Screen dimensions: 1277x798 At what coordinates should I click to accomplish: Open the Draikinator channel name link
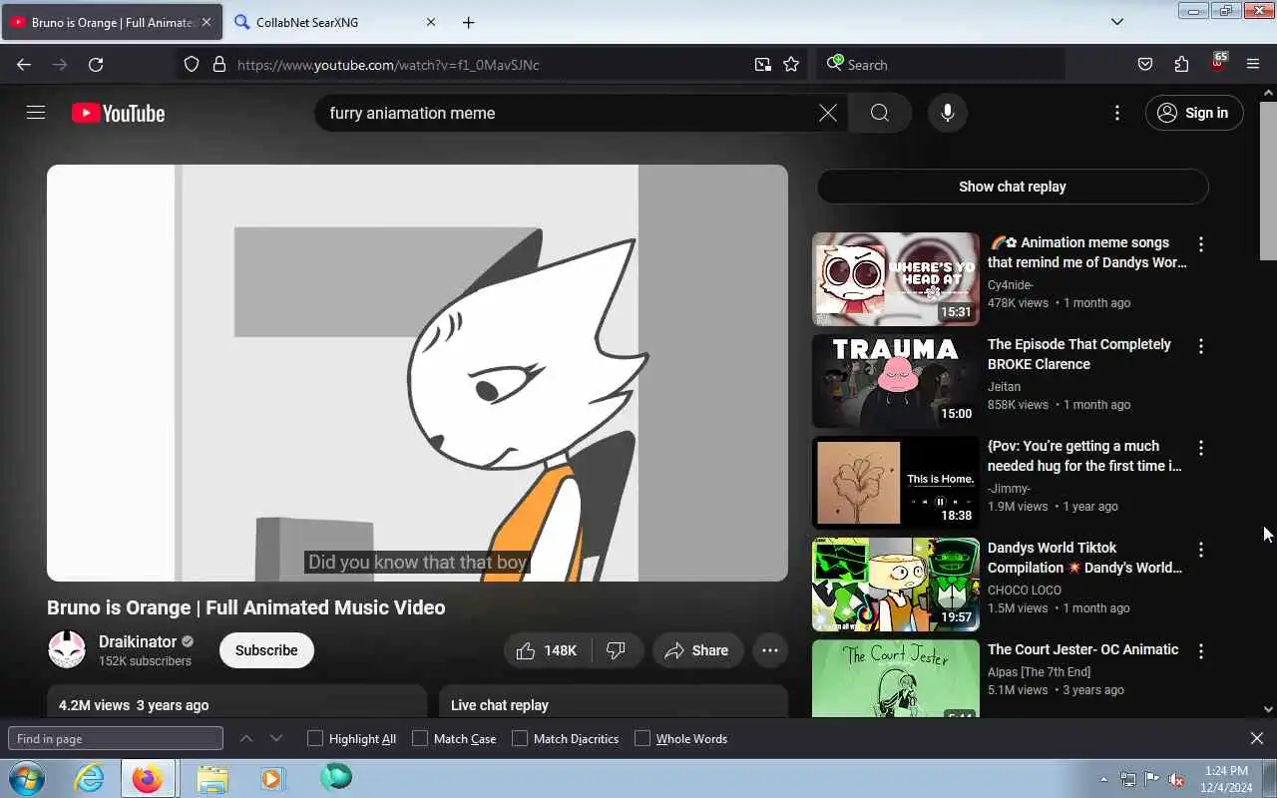click(x=138, y=641)
